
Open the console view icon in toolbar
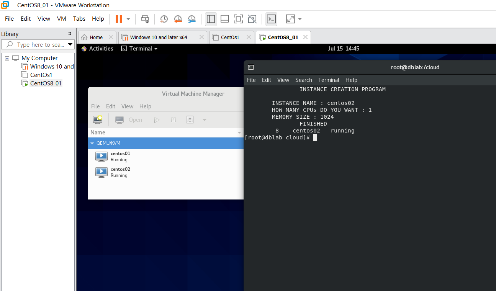coord(271,19)
